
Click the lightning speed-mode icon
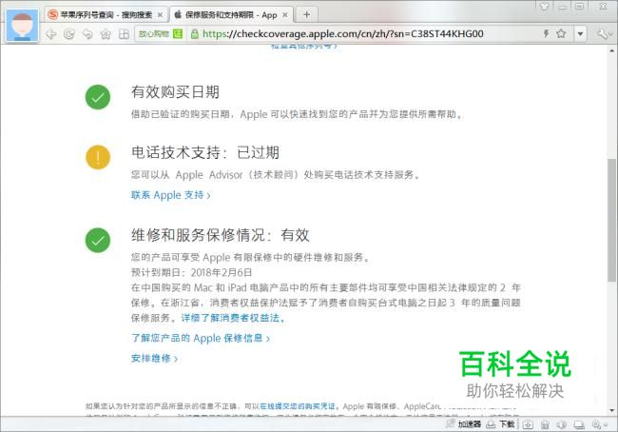click(547, 33)
